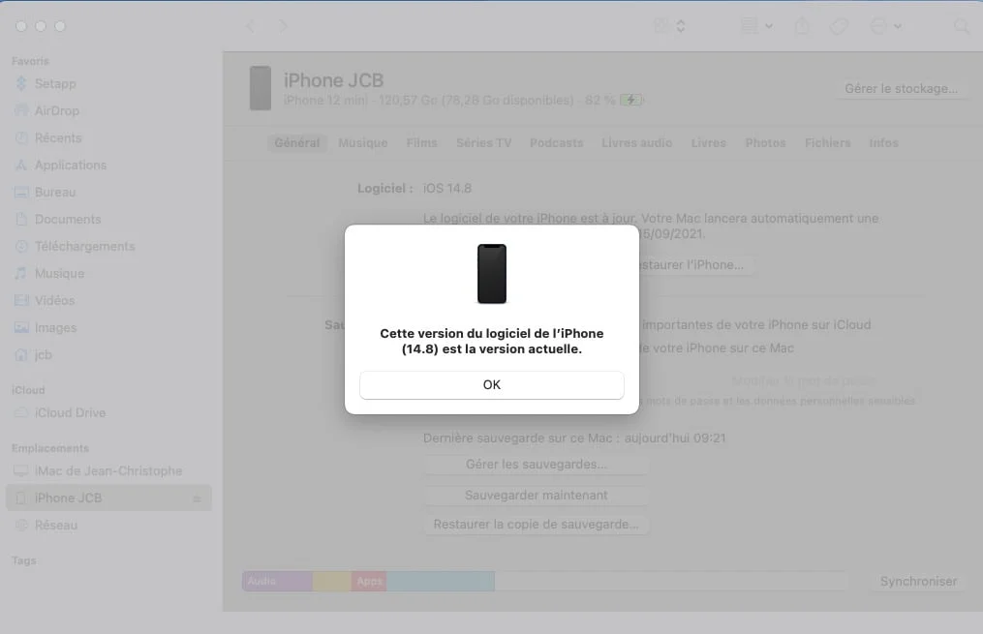Viewport: 983px width, 634px height.
Task: Switch to the Livres tab
Action: [x=708, y=143]
